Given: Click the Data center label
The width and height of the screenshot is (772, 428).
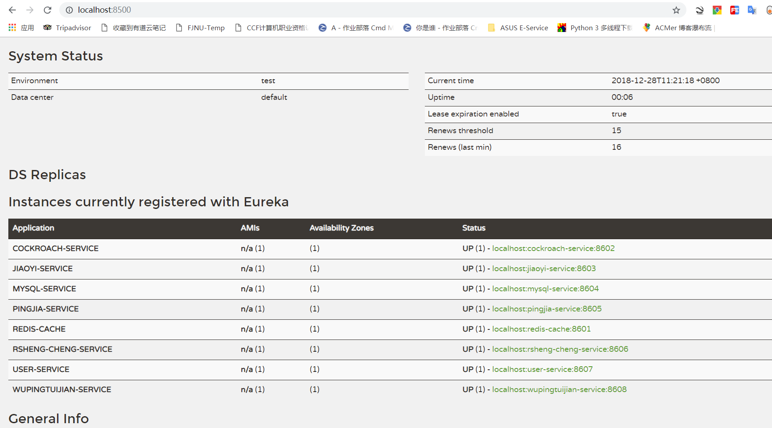Looking at the screenshot, I should coord(32,97).
